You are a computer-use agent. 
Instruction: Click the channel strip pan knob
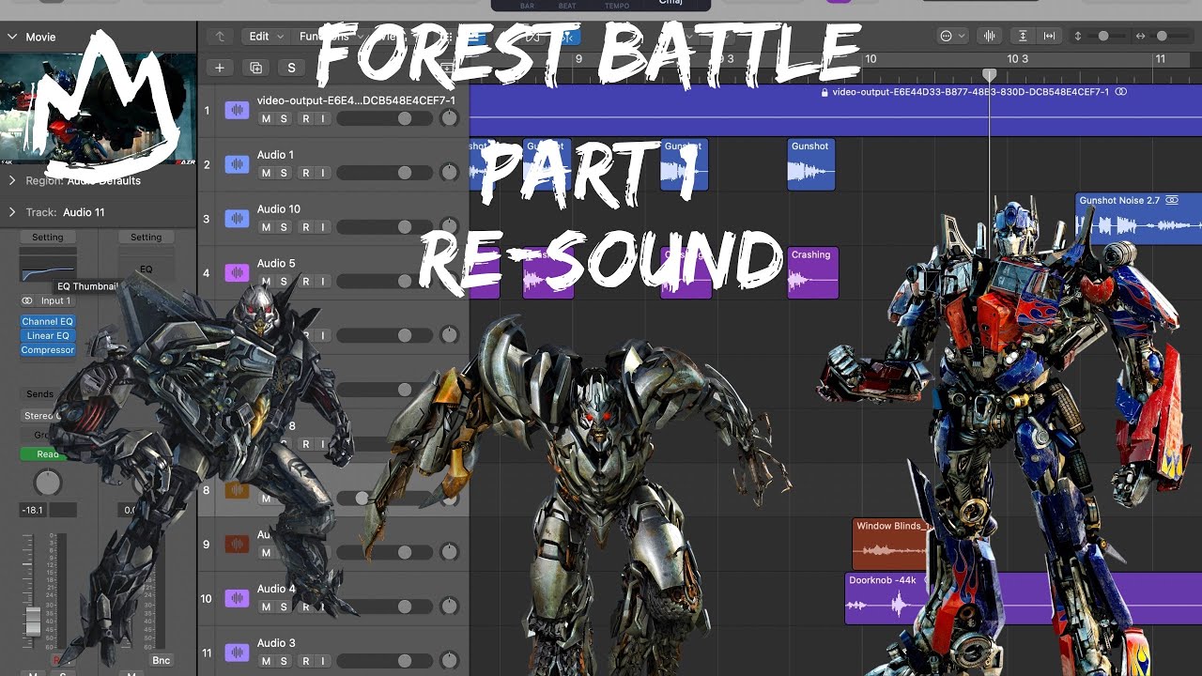[x=48, y=483]
